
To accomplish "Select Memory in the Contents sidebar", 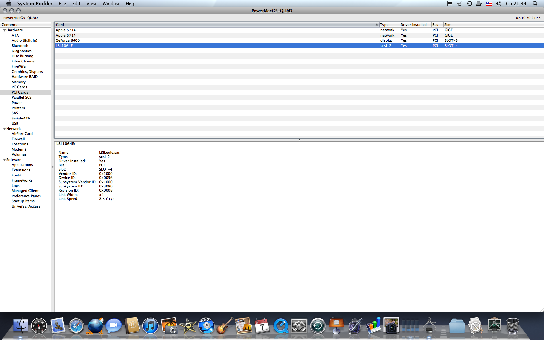I will coord(18,82).
